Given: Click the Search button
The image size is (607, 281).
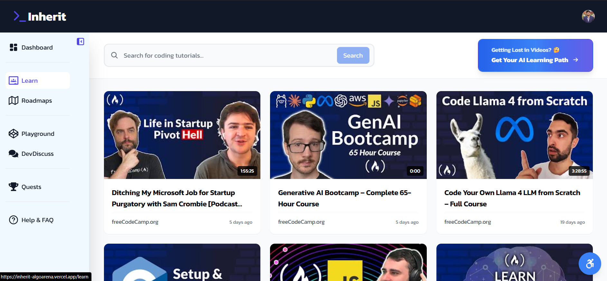Looking at the screenshot, I should pos(353,55).
